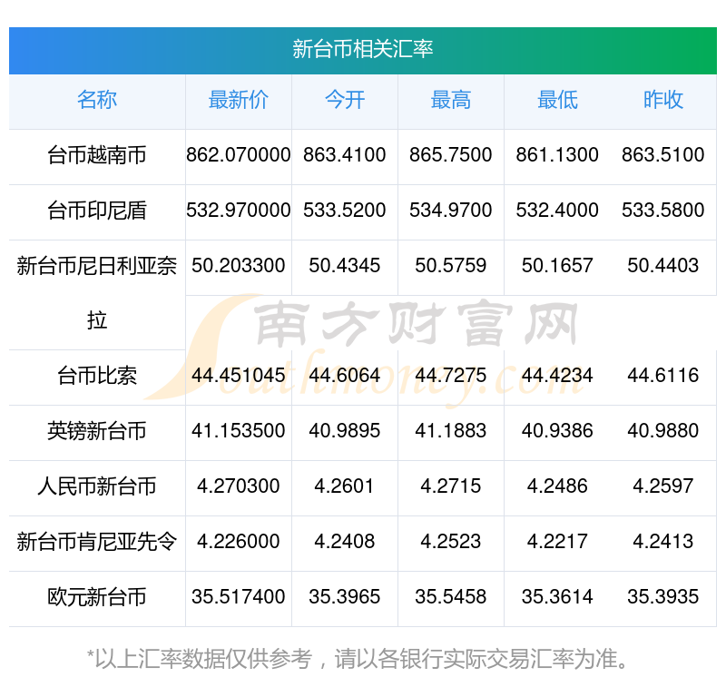Select the 昨收 column header
Viewport: 726px width, 687px height.
[663, 100]
